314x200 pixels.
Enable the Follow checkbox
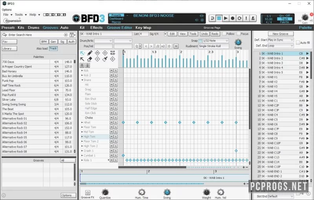224,34
